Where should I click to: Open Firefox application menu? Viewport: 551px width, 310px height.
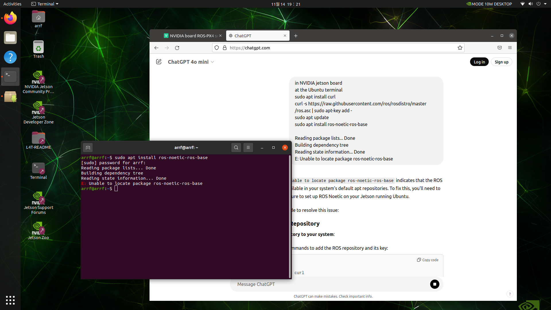510,48
